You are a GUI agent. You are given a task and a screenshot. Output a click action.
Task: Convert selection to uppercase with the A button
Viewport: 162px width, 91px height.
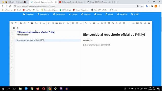coord(40,23)
